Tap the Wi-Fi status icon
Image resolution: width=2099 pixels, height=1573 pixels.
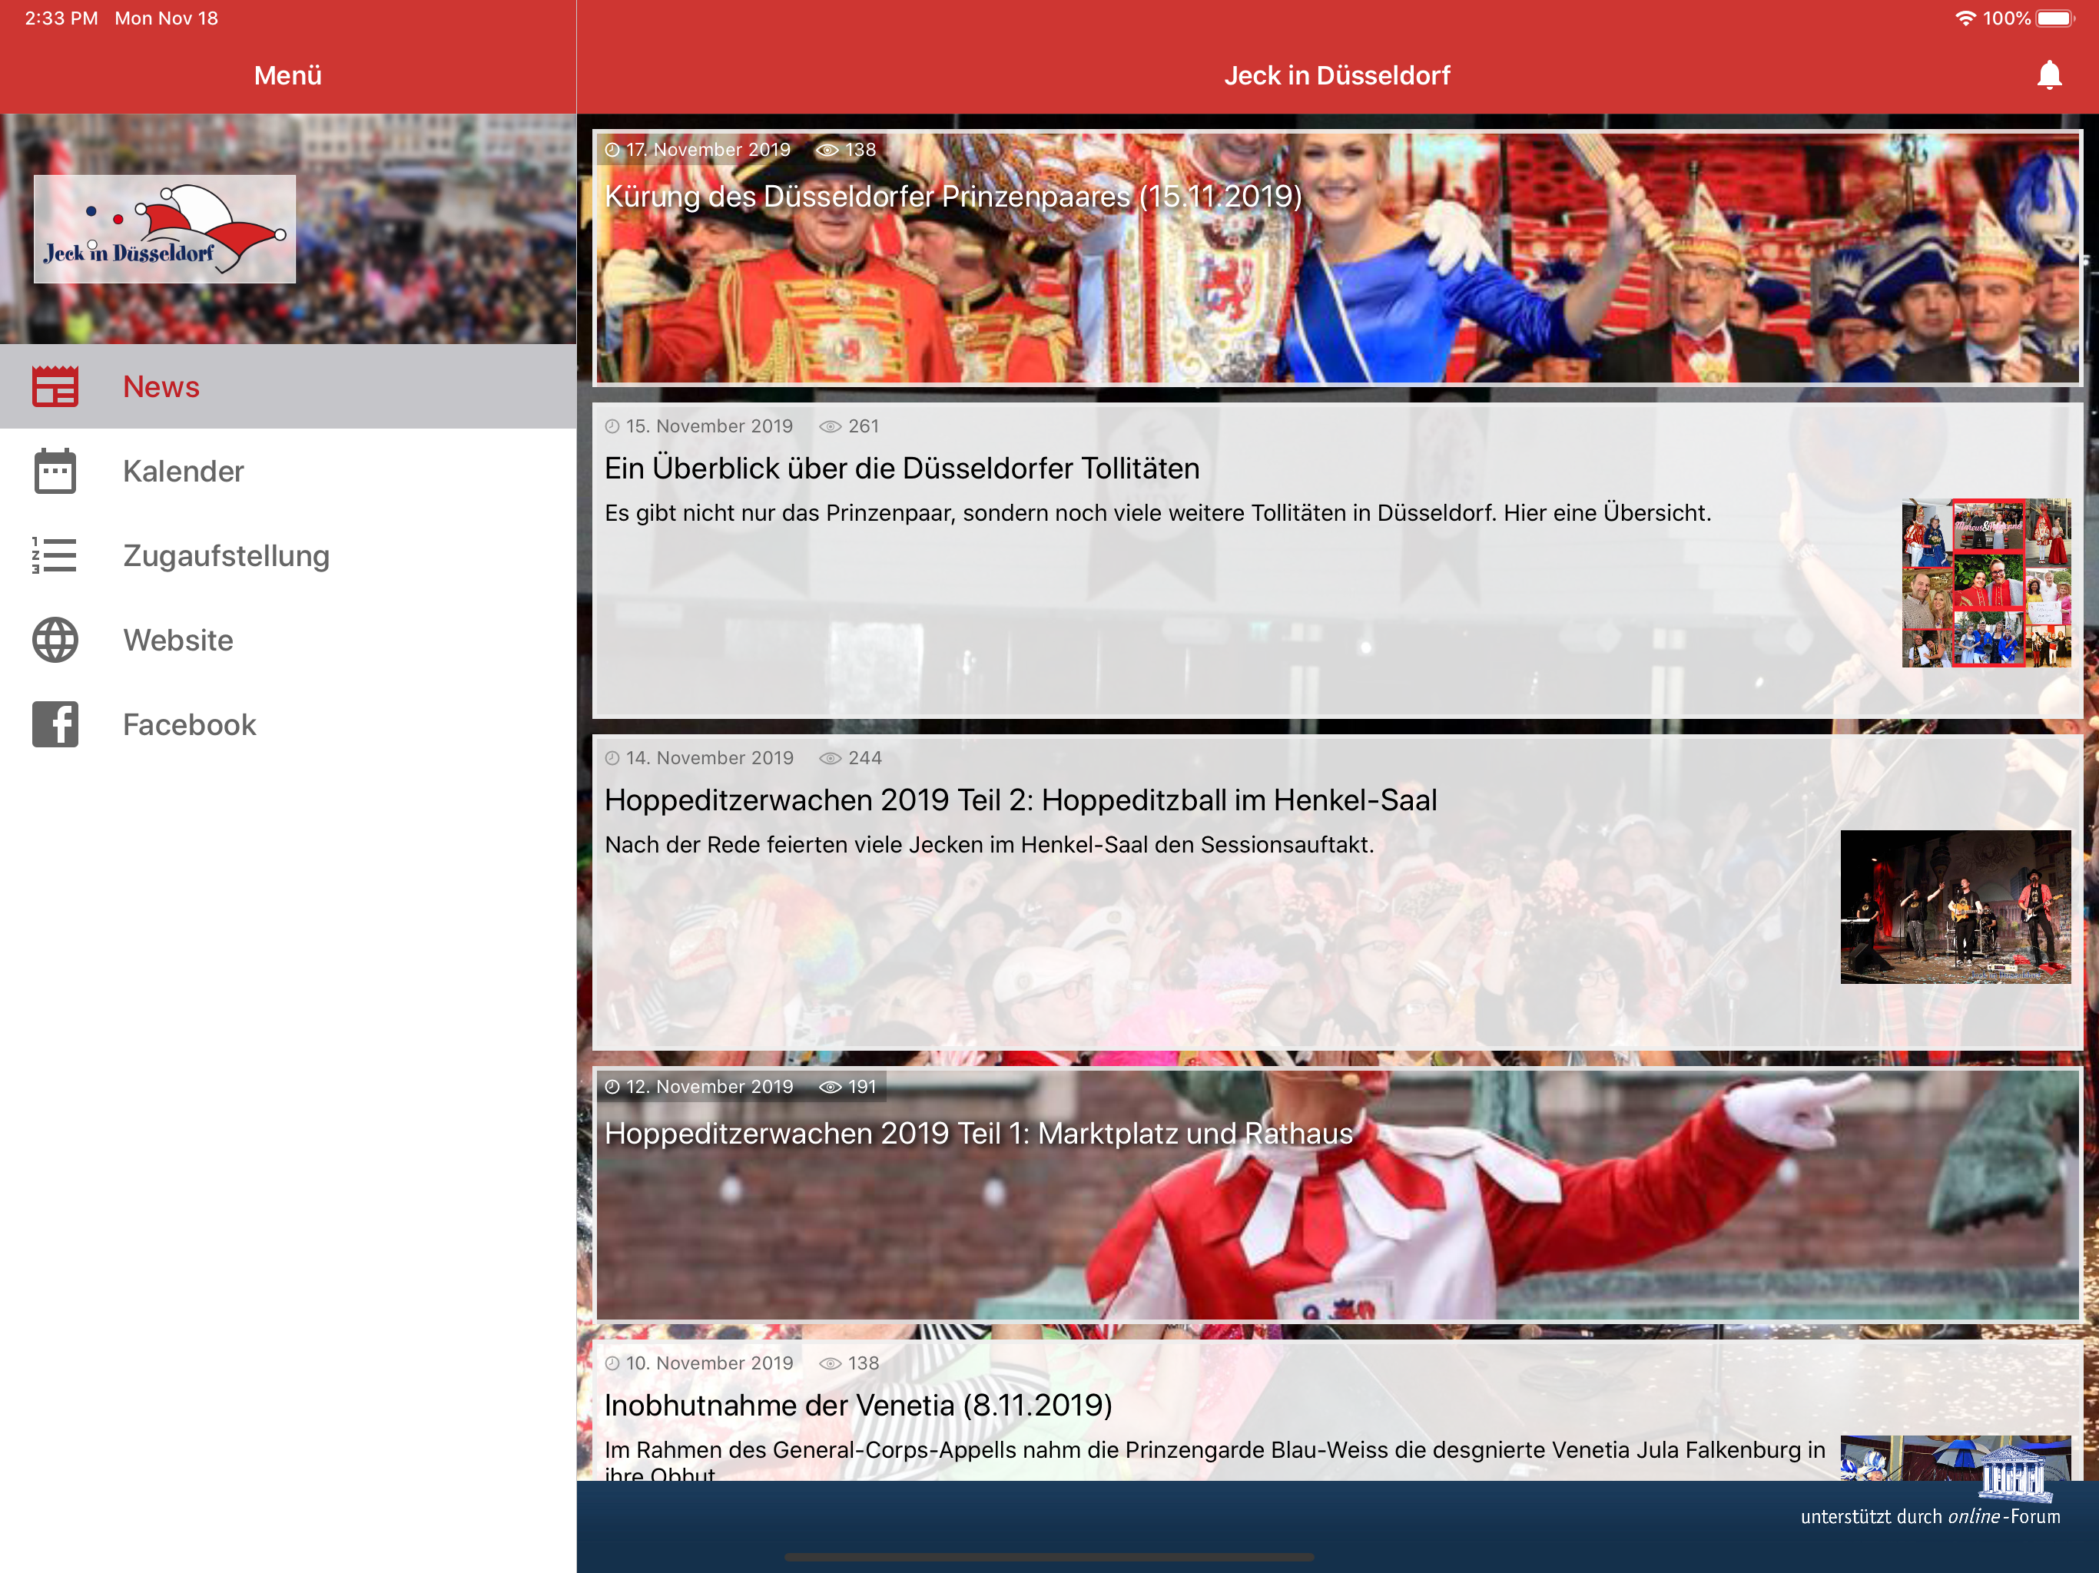1965,18
